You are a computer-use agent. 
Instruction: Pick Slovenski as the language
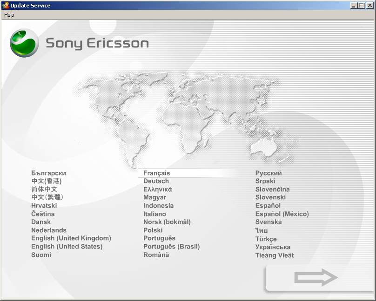[x=270, y=197]
